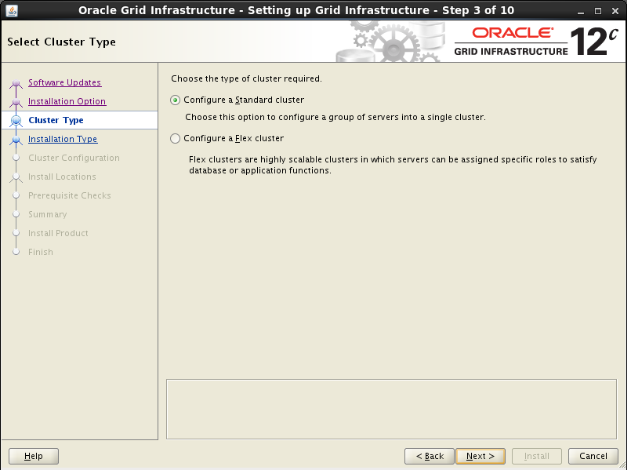Click the Software Updates step marker icon

16,83
